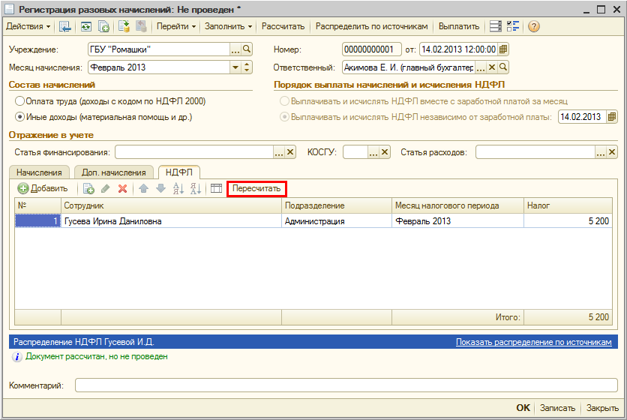
Task: Click the pencil edit row icon
Action: pyautogui.click(x=106, y=188)
